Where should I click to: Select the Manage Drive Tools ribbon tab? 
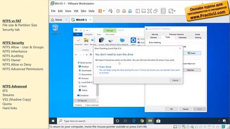pos(110,30)
